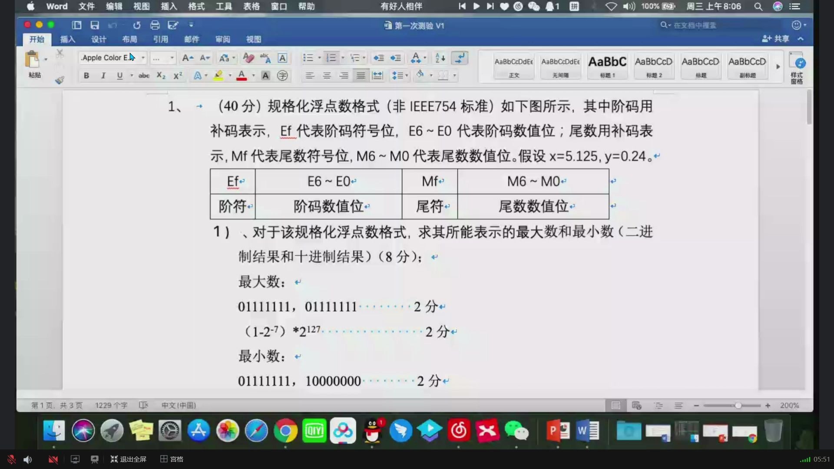Click the font color icon
Screen dimensions: 834x469
[x=241, y=75]
